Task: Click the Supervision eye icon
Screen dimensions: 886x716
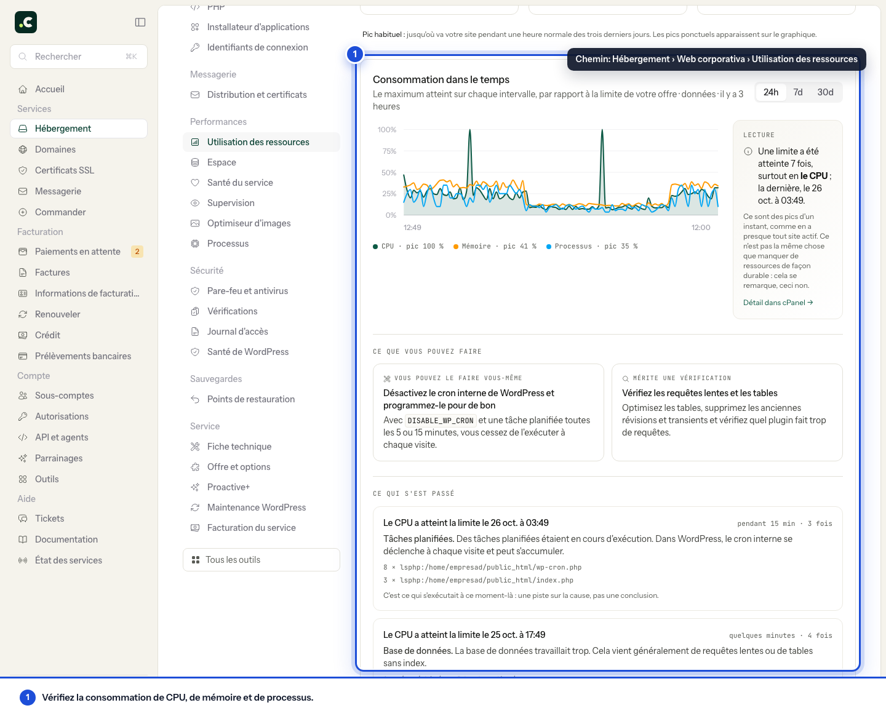Action: pyautogui.click(x=195, y=203)
